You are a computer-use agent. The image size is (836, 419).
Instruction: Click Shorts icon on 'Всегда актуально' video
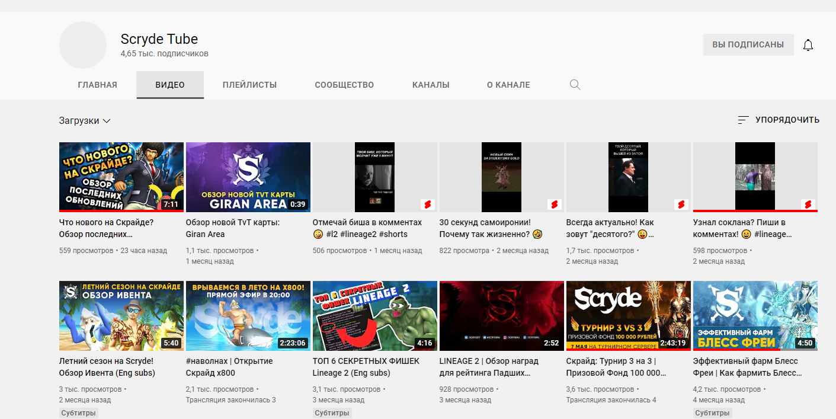(681, 204)
